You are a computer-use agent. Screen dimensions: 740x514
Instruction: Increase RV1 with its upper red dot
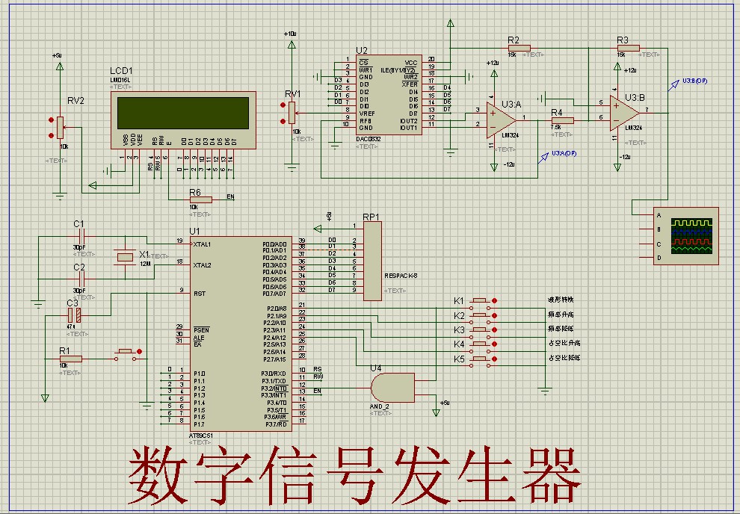pos(283,105)
